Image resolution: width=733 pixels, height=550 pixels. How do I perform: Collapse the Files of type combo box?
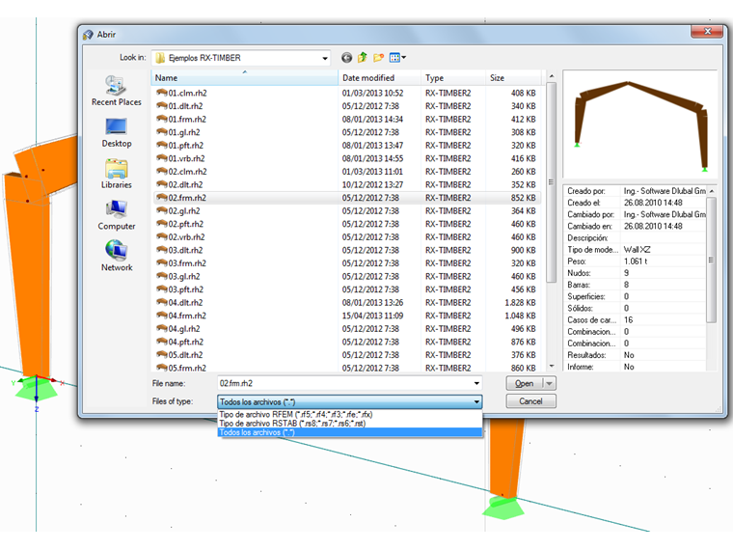tap(476, 401)
